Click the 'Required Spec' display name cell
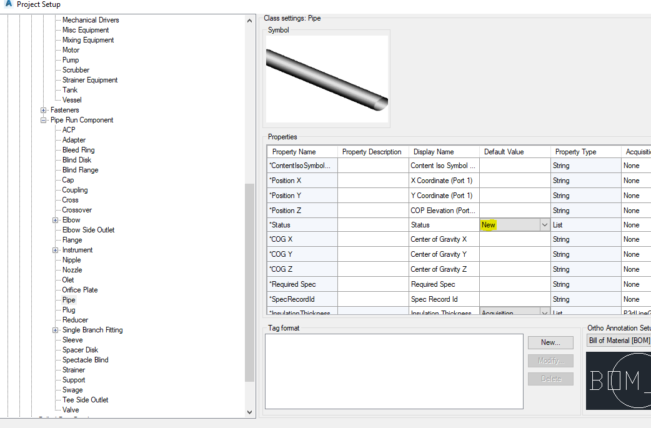 [x=444, y=284]
